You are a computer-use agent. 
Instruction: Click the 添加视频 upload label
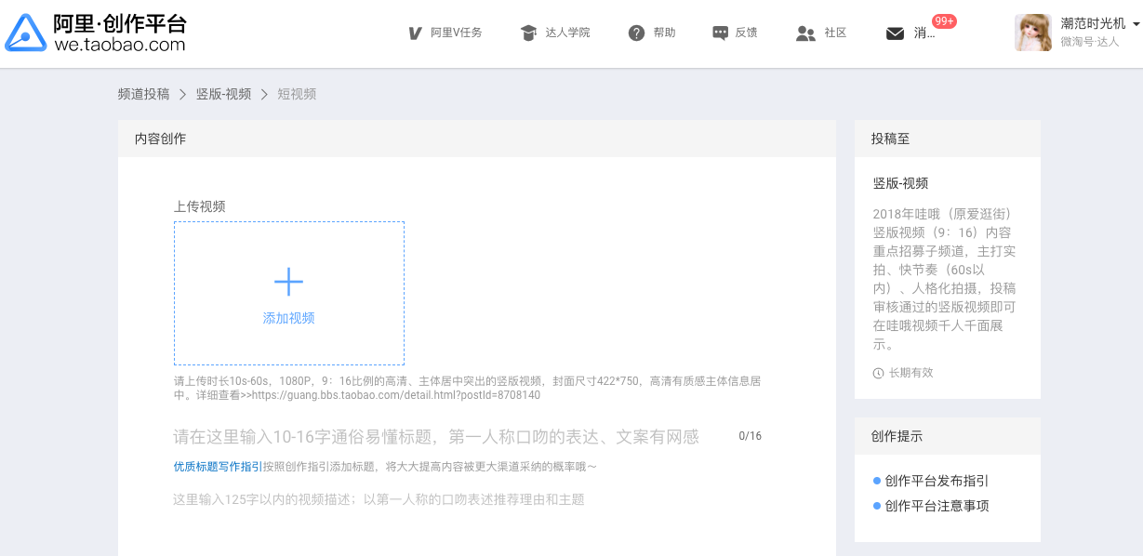pyautogui.click(x=288, y=318)
